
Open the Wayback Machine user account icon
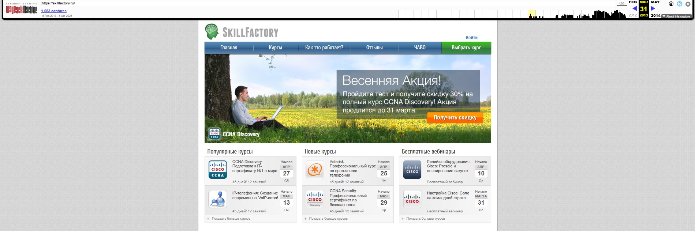(x=671, y=4)
